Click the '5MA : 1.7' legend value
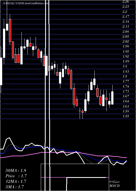The image size is (136, 191). [15, 187]
